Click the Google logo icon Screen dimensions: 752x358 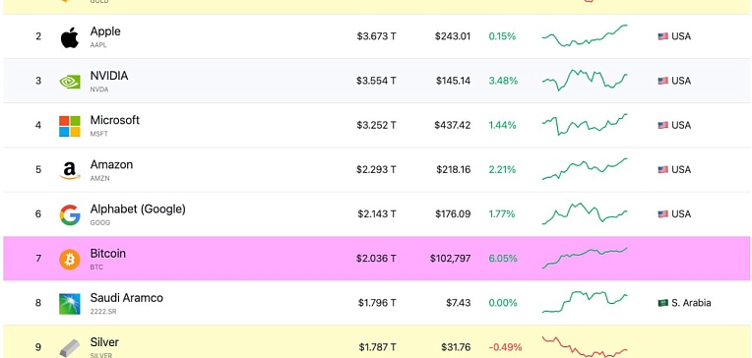[70, 214]
